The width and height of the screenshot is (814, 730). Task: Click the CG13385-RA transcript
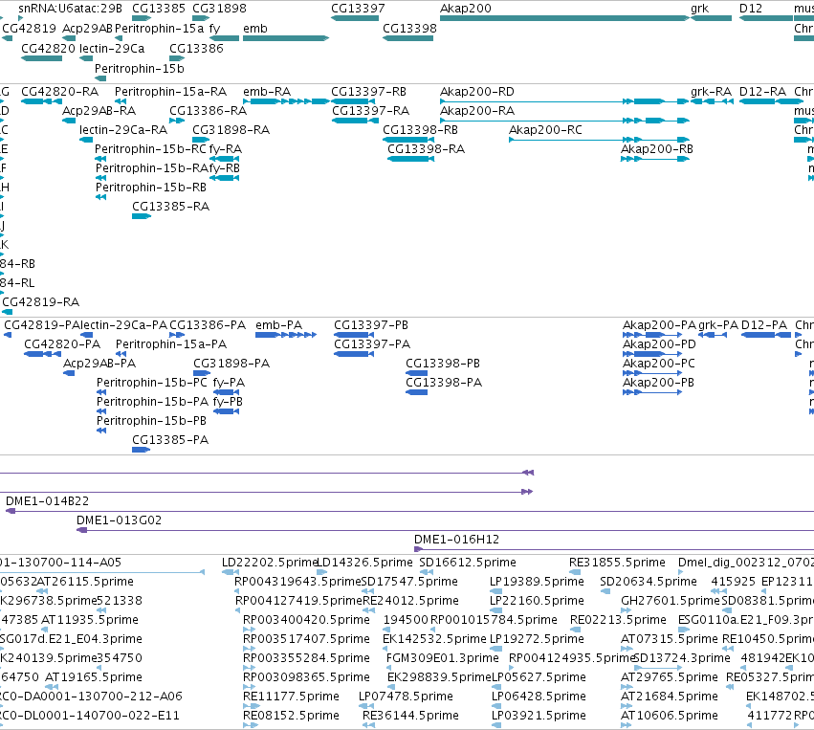142,216
